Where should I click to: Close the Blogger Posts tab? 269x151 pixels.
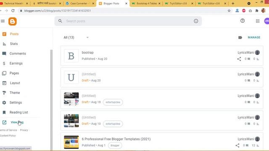click(x=126, y=3)
